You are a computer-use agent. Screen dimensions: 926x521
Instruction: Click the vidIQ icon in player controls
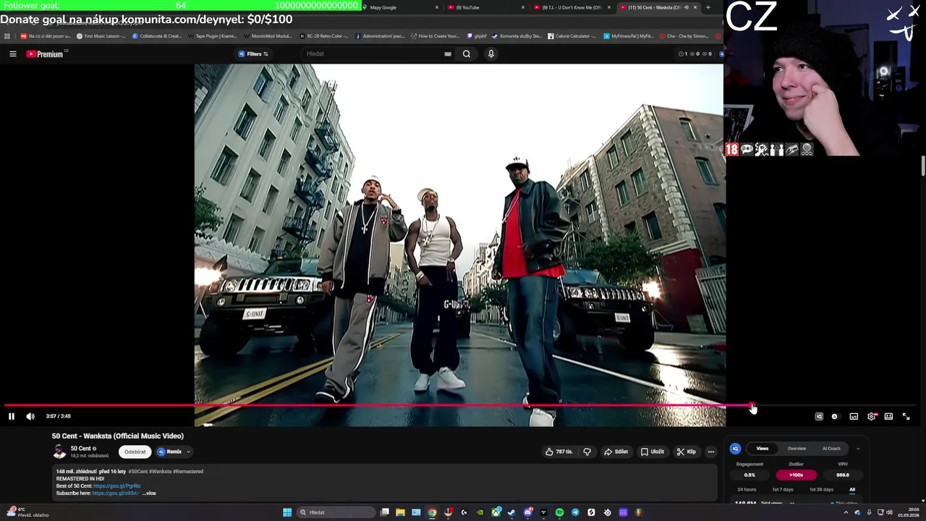819,416
